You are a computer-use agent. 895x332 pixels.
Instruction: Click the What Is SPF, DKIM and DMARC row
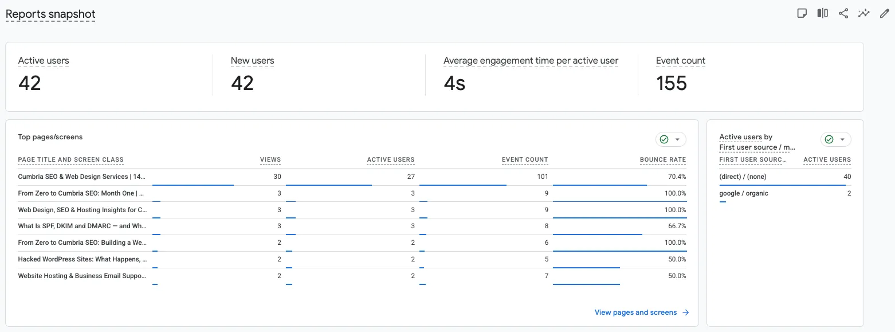click(352, 226)
